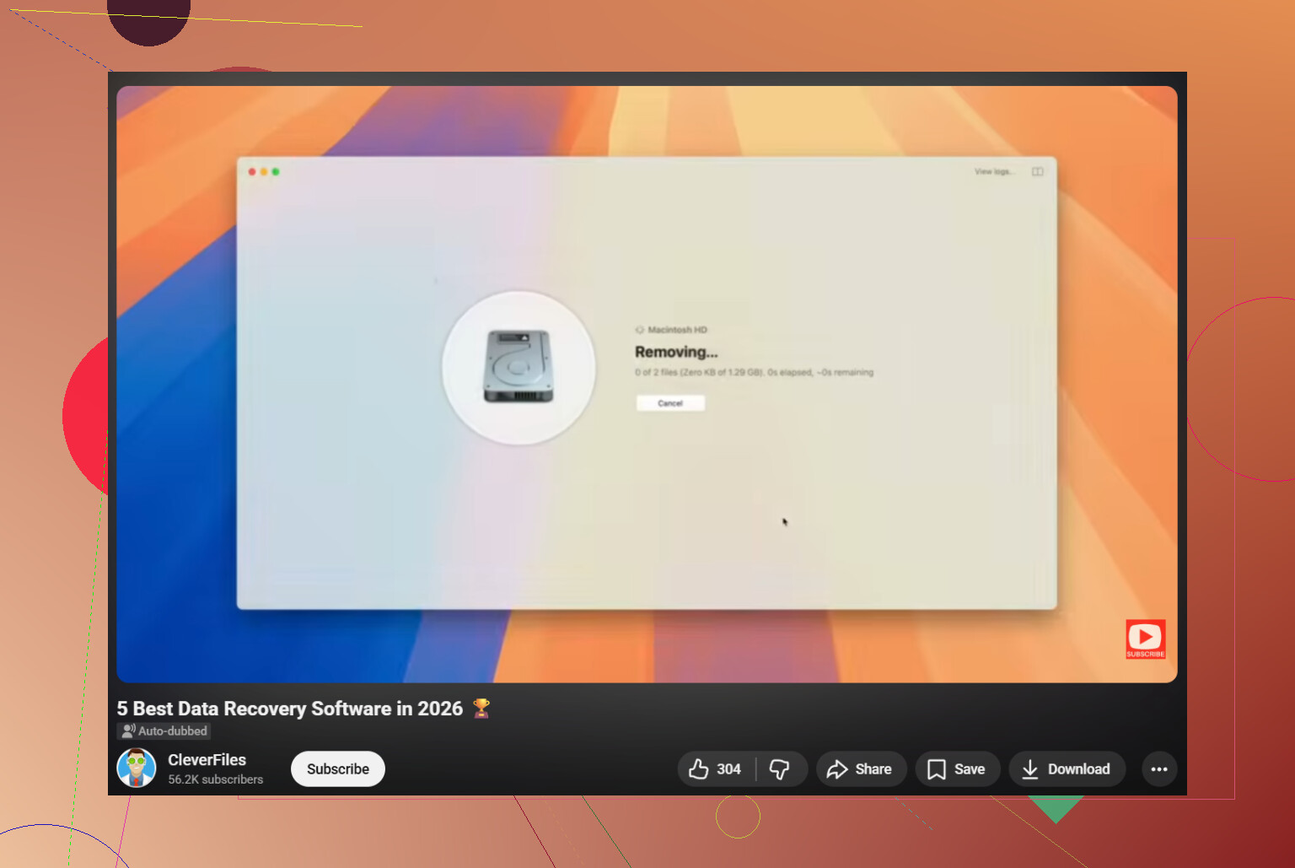
Task: Save the video to a playlist
Action: pos(957,769)
